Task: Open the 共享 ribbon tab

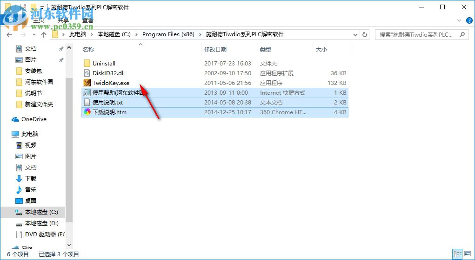Action: (63, 20)
